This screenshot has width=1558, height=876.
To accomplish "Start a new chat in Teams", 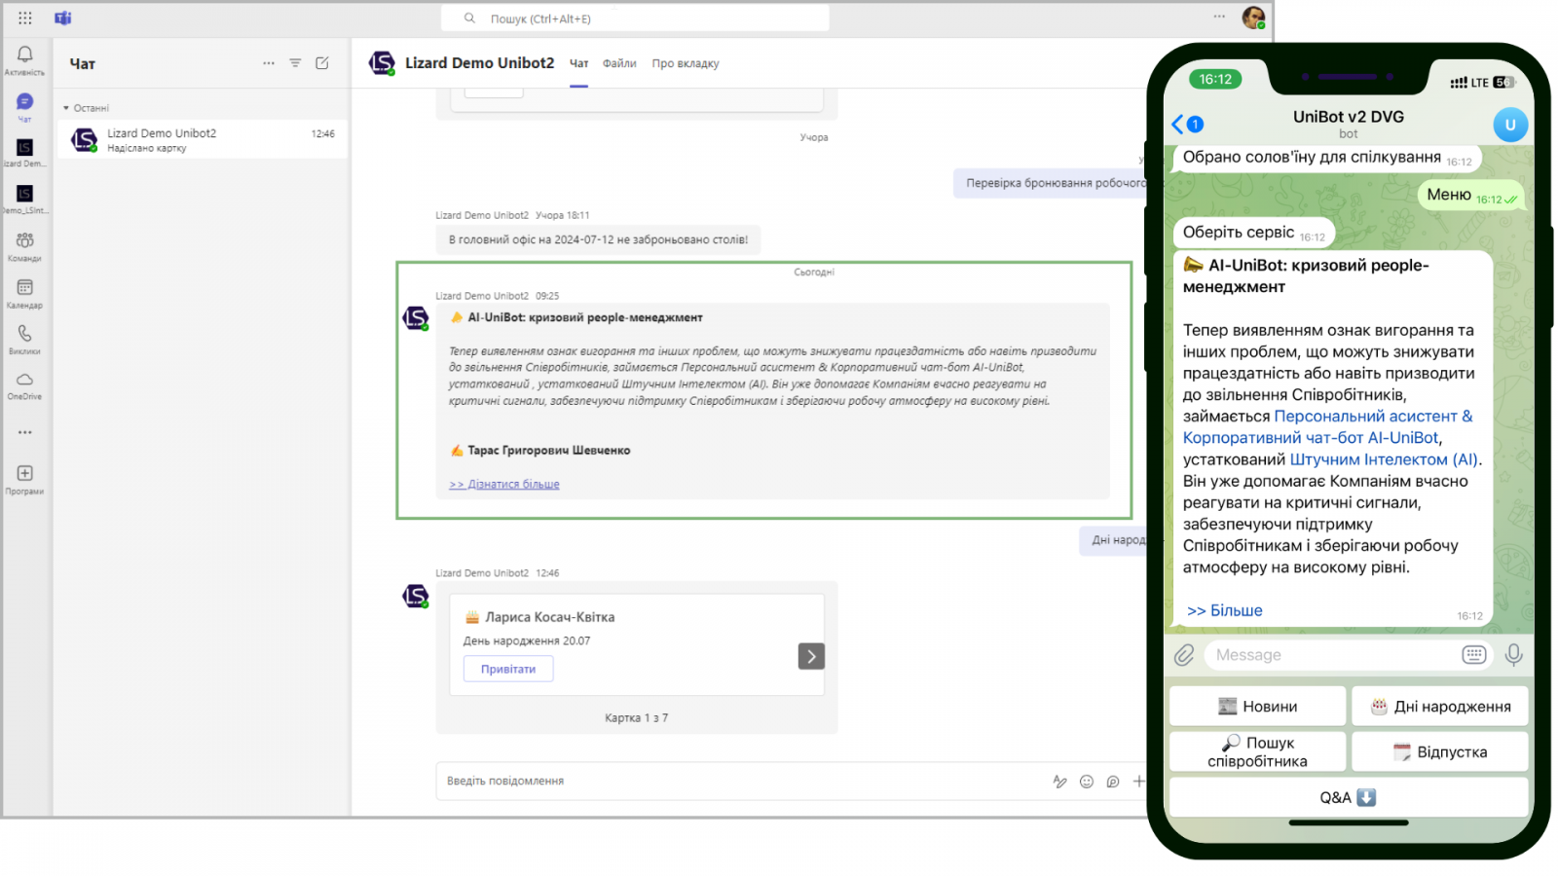I will [322, 63].
